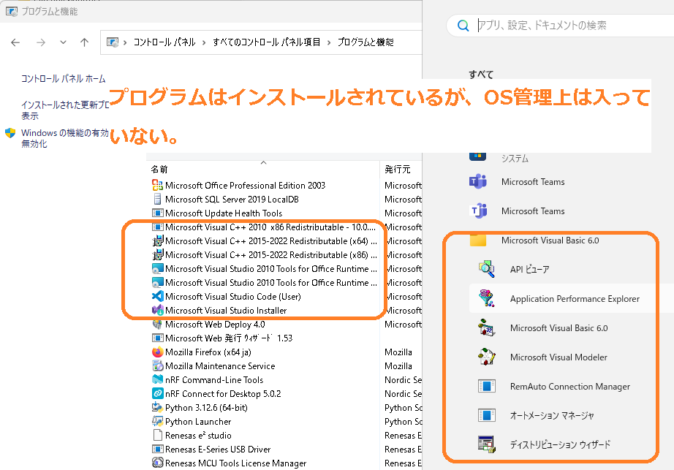Open the recent locations dropdown arrow
The height and width of the screenshot is (470, 674).
pyautogui.click(x=63, y=42)
